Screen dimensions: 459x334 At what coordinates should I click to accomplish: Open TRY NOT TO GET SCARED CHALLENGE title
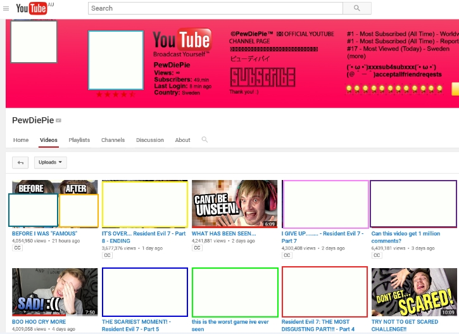405,325
